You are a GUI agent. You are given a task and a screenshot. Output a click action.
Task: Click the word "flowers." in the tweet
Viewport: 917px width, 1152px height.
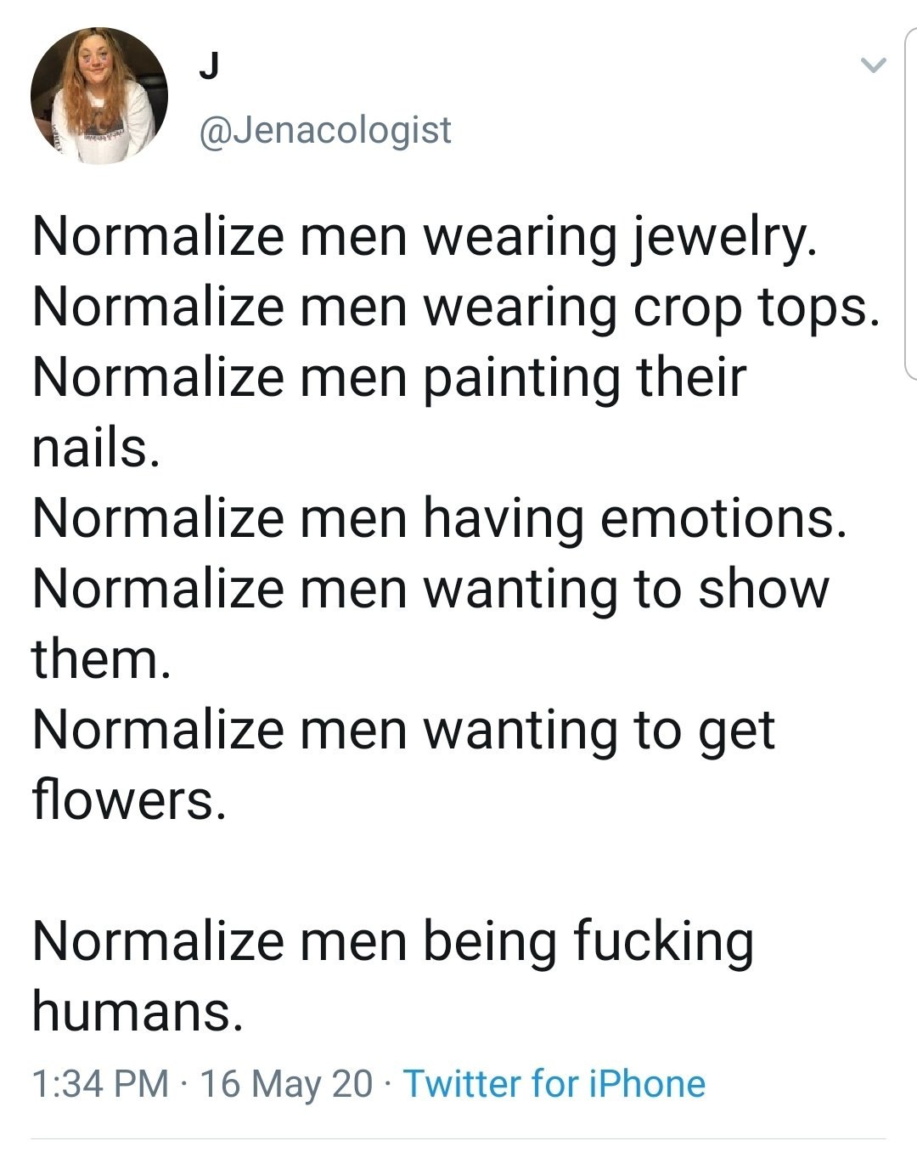point(129,801)
